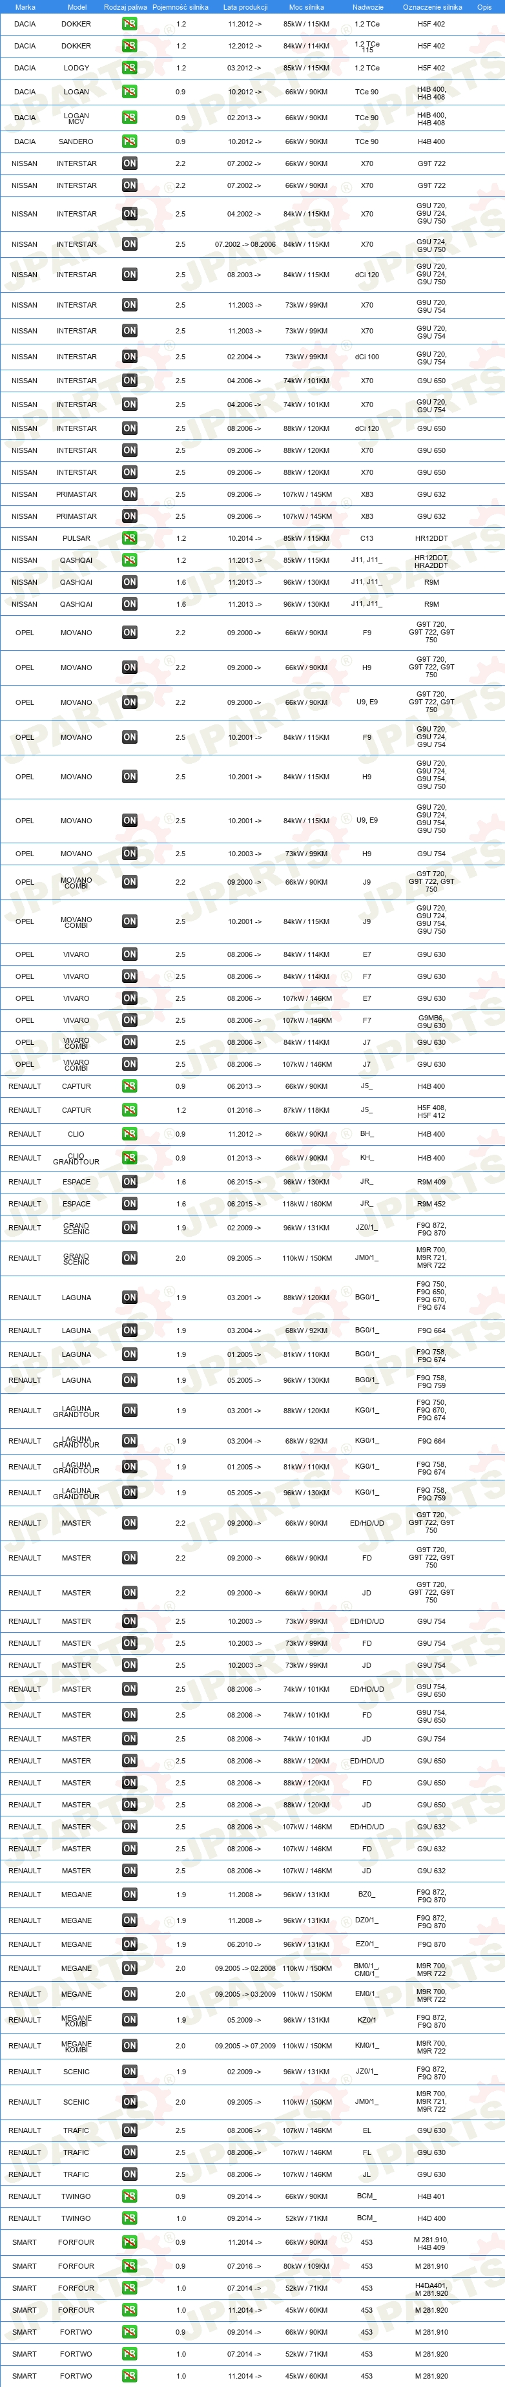Click the diesel icon in the MEGANE BZ0_ row
The image size is (505, 2387).
(130, 1895)
